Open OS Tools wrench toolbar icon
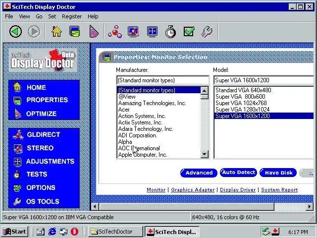This screenshot has height=238, width=317. (x=207, y=31)
